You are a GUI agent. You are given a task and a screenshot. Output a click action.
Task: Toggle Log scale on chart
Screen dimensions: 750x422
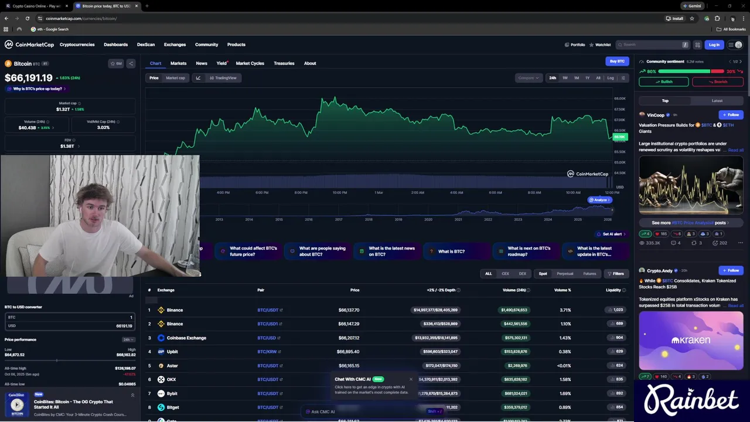click(x=611, y=78)
